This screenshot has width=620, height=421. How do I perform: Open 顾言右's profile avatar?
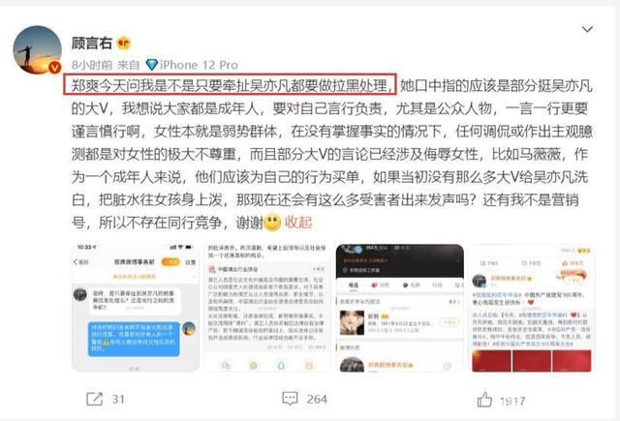click(37, 50)
